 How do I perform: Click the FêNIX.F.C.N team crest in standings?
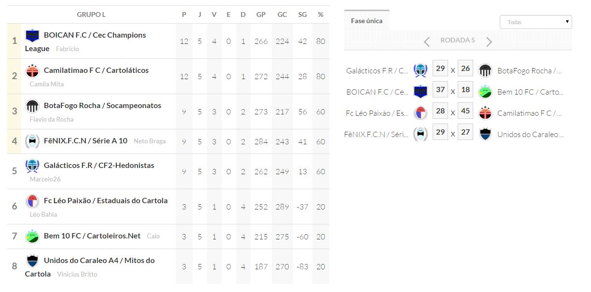coord(32,141)
